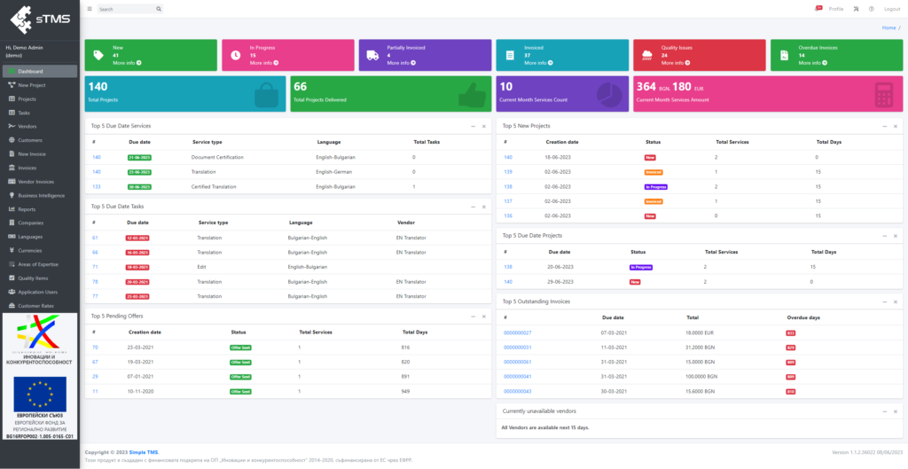
Task: Open Business Intelligence in the sidebar
Action: coord(40,196)
